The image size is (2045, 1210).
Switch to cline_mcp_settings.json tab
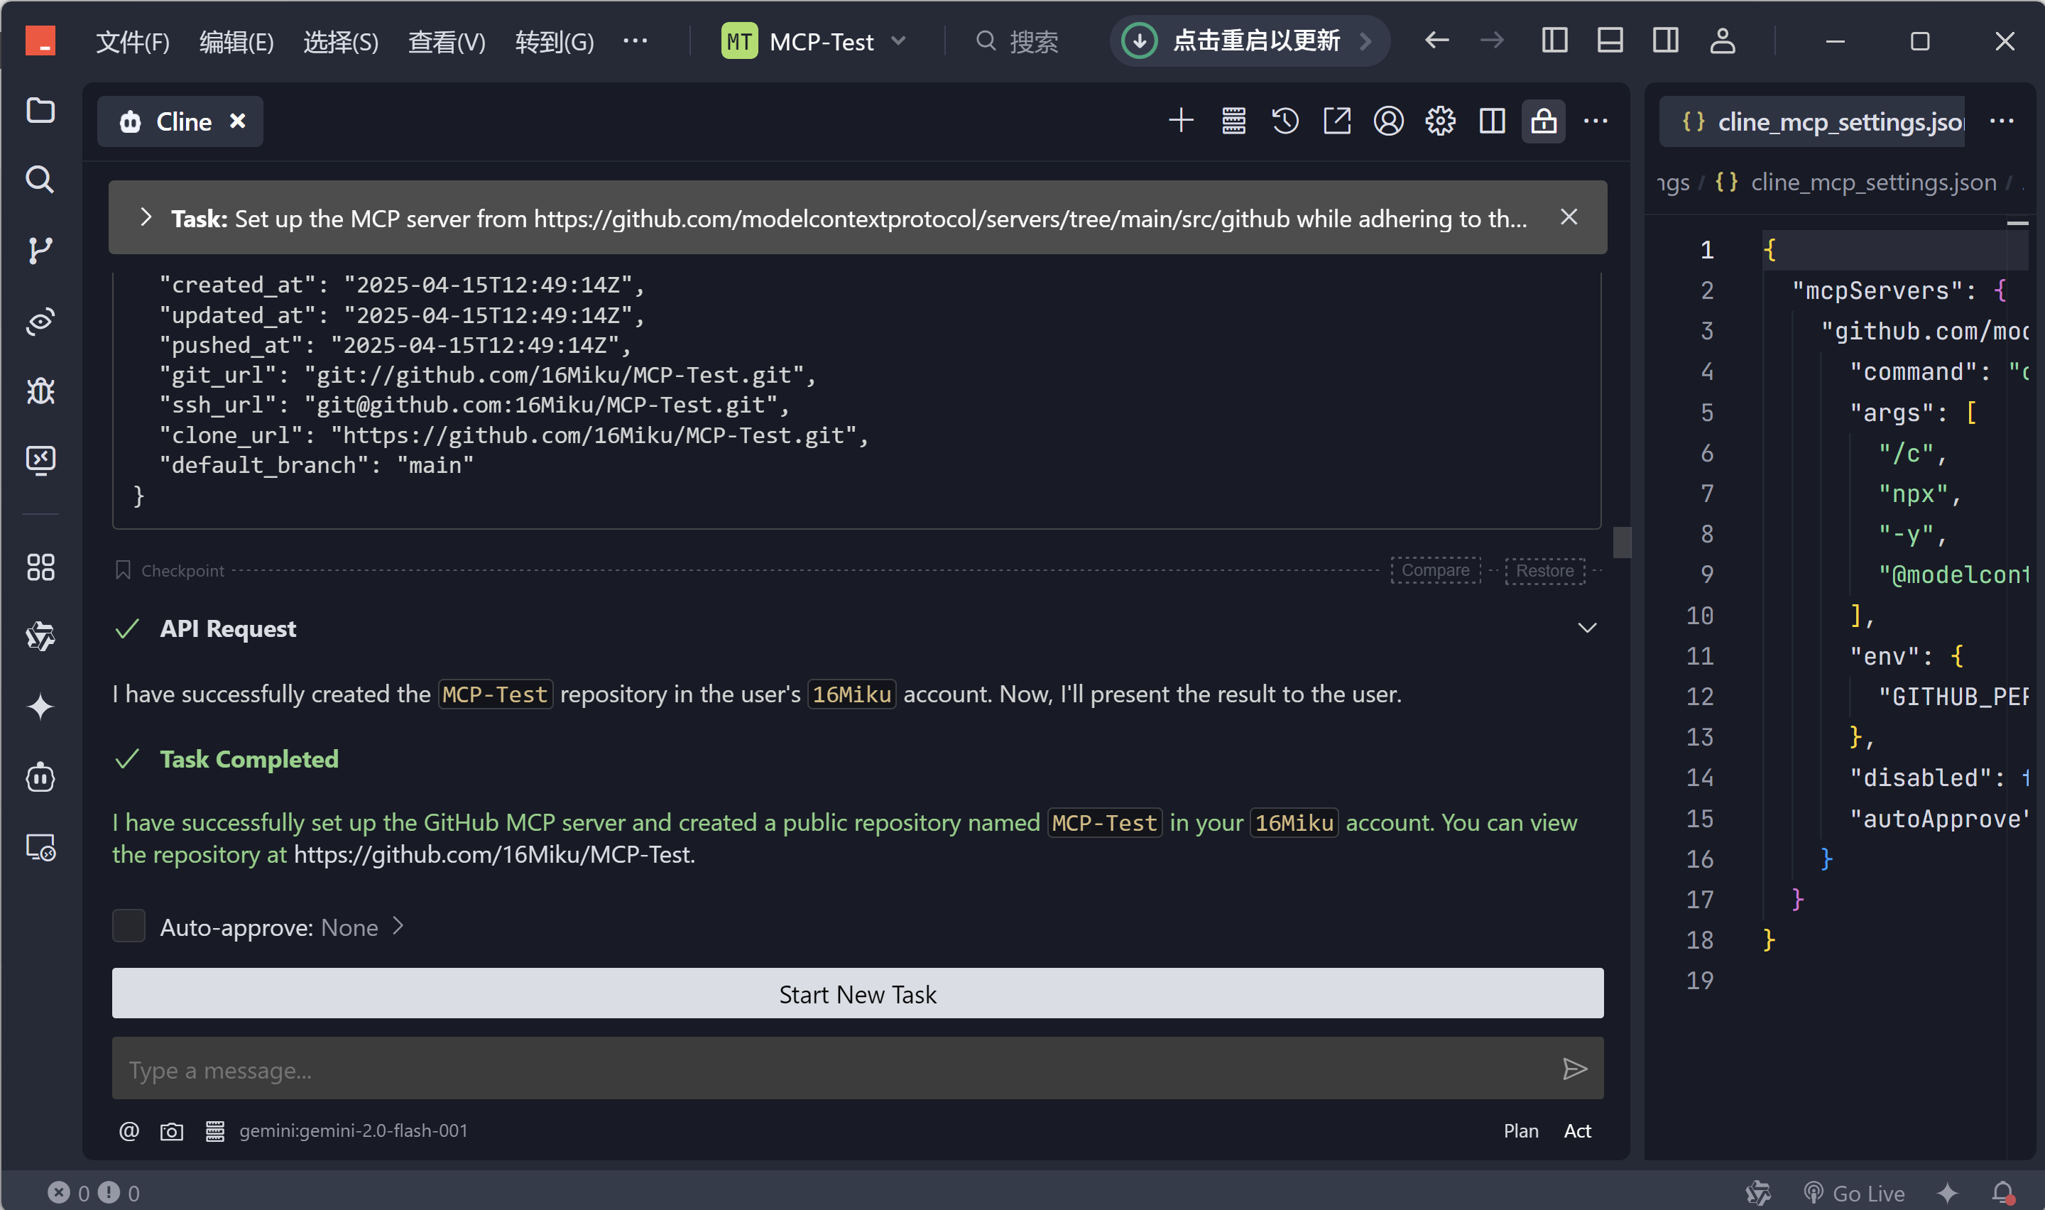1826,121
